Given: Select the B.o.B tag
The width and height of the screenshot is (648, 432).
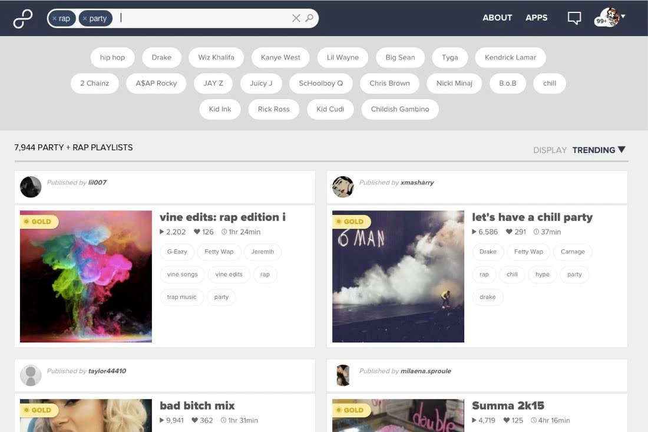Looking at the screenshot, I should (508, 84).
